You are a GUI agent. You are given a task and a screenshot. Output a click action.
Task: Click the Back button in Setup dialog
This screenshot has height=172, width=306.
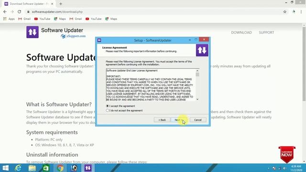[x=162, y=120]
